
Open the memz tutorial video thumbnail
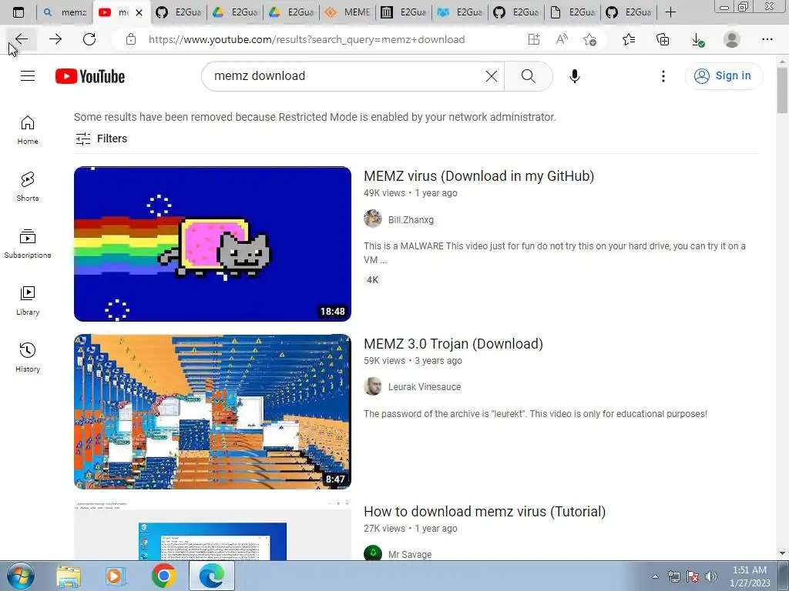[213, 531]
